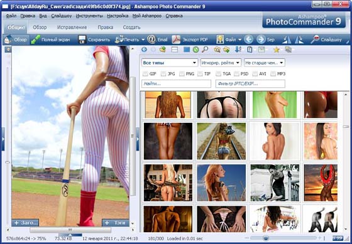Screen dimensions: 352x244
Task: Click the + Тэги button on preview
Action: click(116, 223)
